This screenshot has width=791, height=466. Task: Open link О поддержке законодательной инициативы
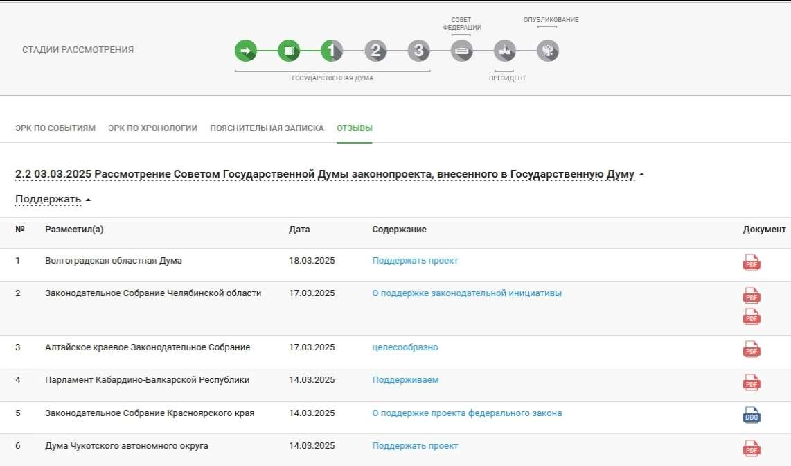click(x=467, y=293)
